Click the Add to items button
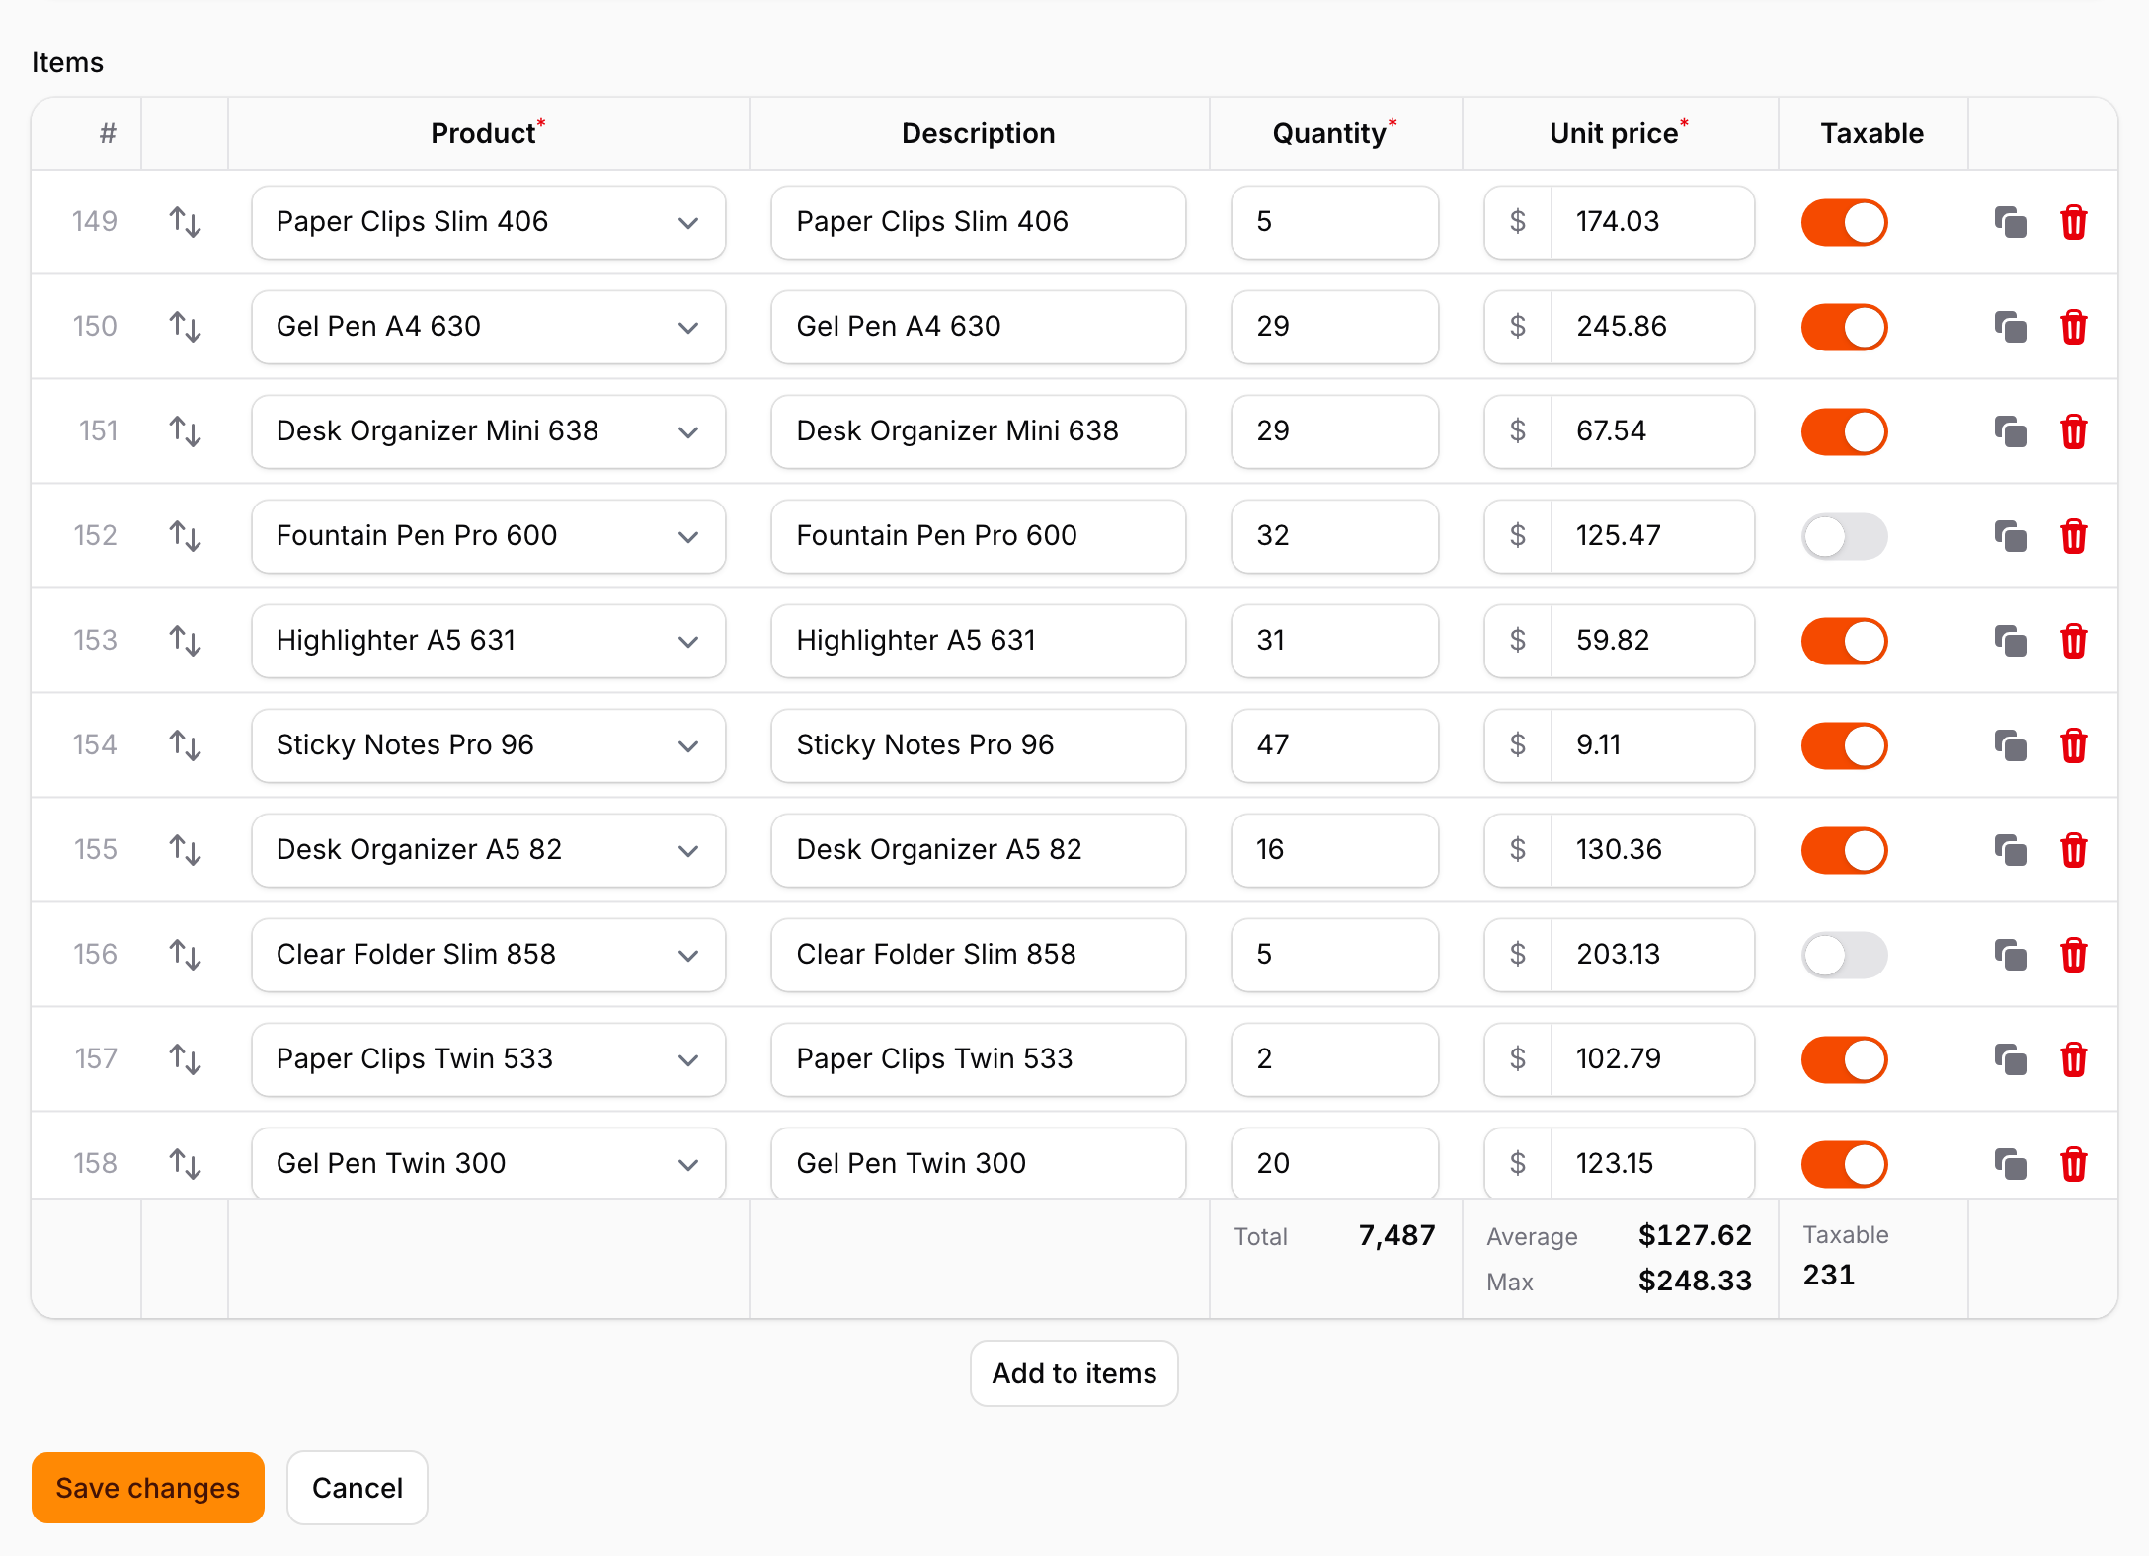 (x=1074, y=1373)
